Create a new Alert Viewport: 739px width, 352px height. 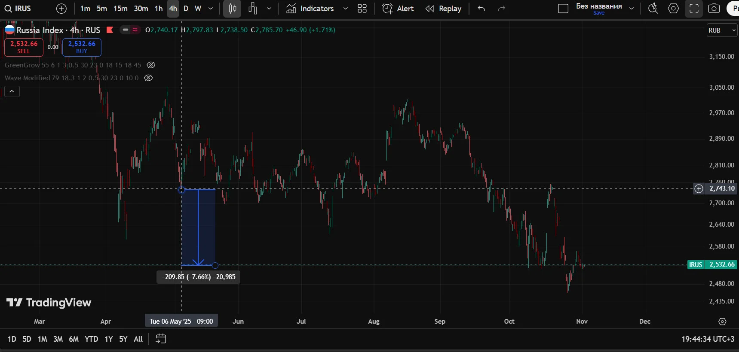(x=398, y=9)
